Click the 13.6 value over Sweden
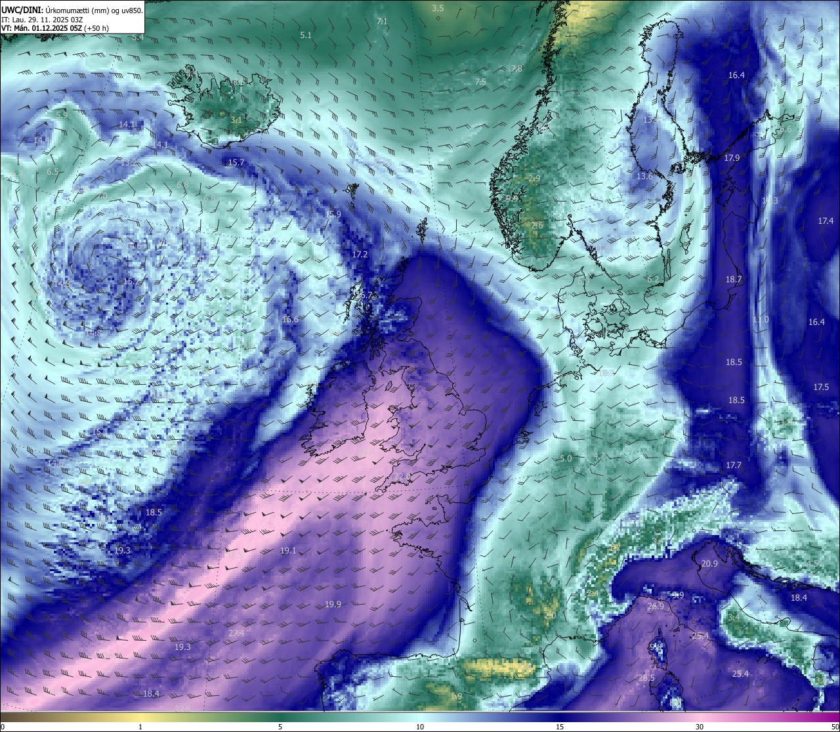Image resolution: width=840 pixels, height=732 pixels. pyautogui.click(x=645, y=176)
